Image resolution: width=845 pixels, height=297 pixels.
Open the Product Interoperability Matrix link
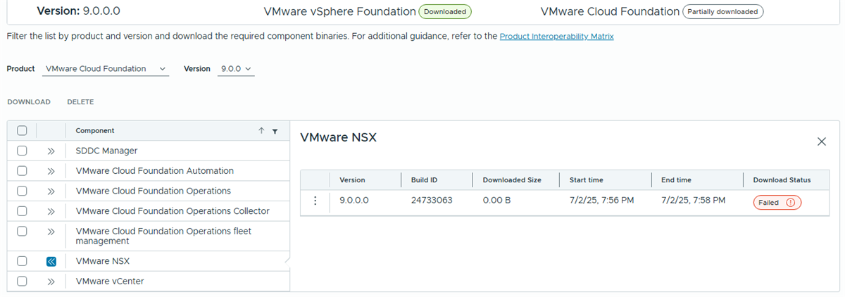tap(556, 36)
